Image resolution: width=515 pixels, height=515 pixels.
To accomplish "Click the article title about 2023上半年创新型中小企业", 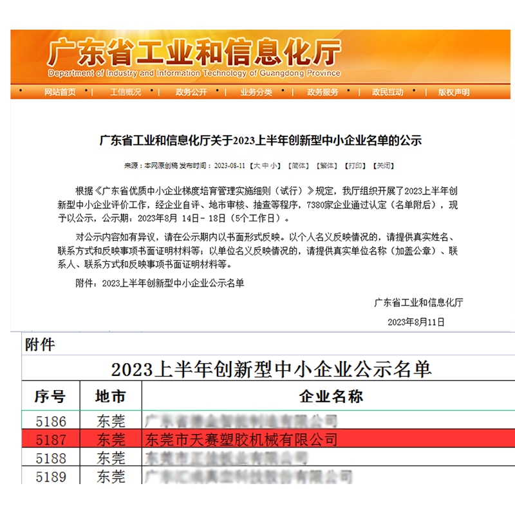I will click(x=260, y=140).
